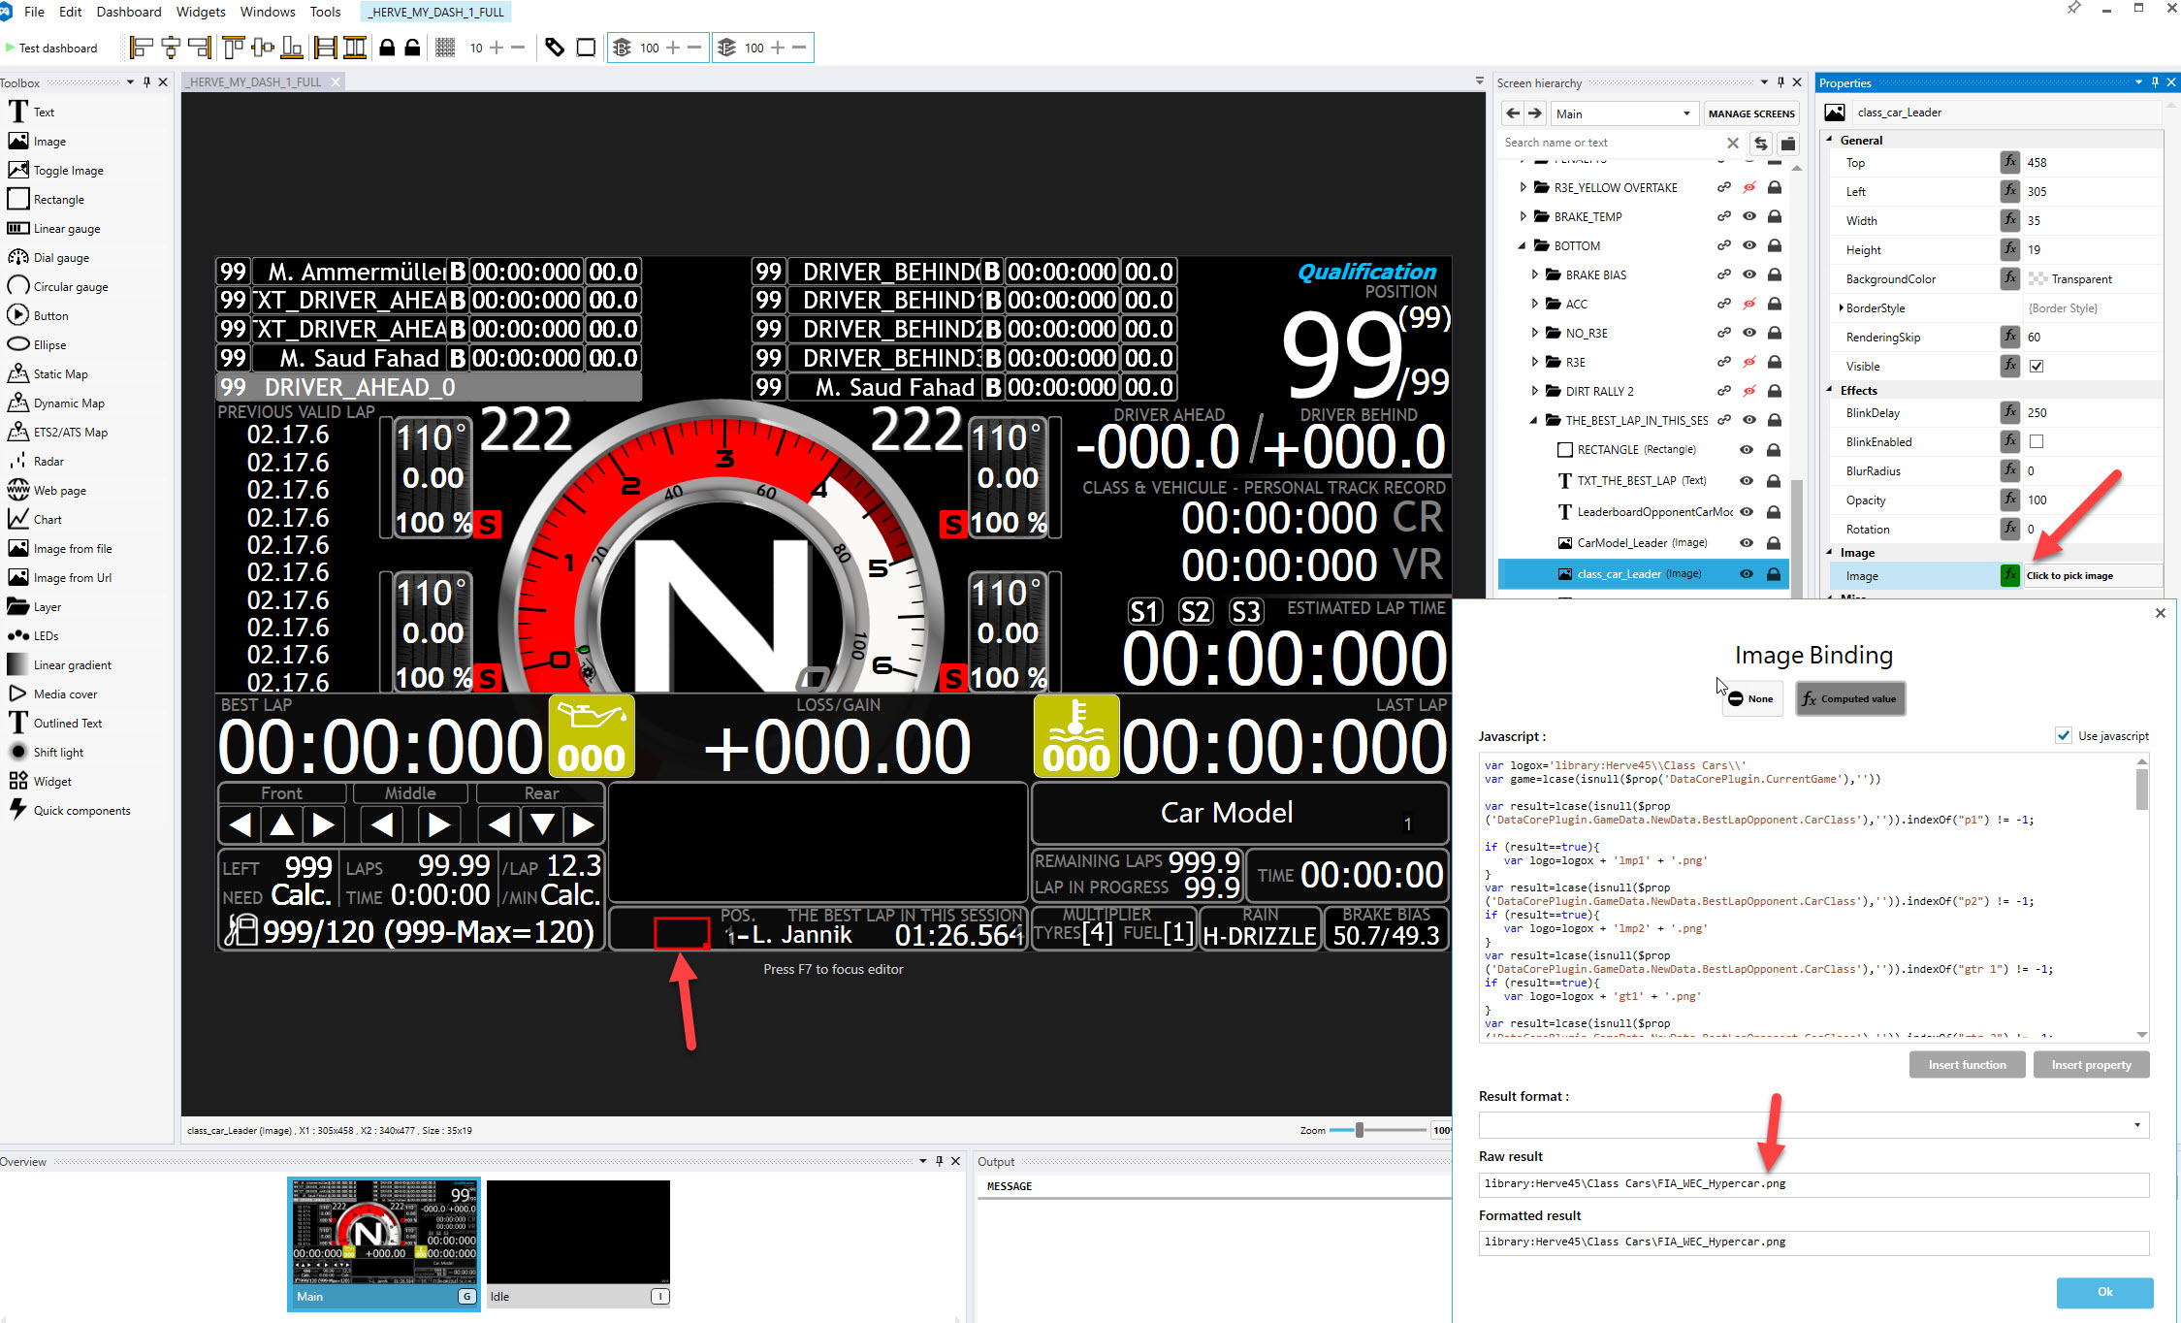Click the Insert function button
This screenshot has width=2181, height=1323.
[x=1967, y=1064]
